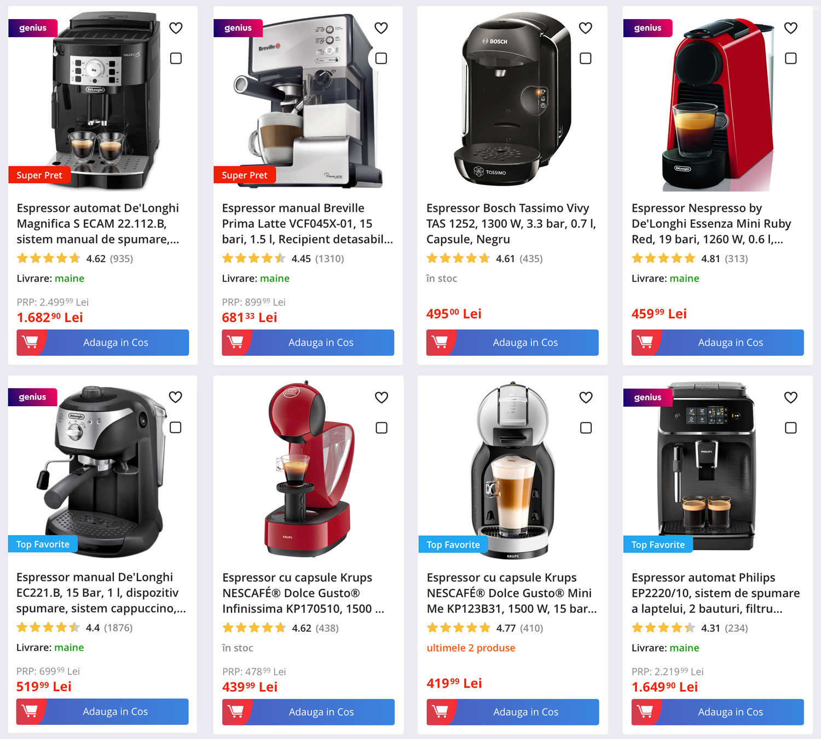Screen dimensions: 821x739
Task: Favorite the Krups Infinissima KP170510 heart
Action: pos(381,397)
